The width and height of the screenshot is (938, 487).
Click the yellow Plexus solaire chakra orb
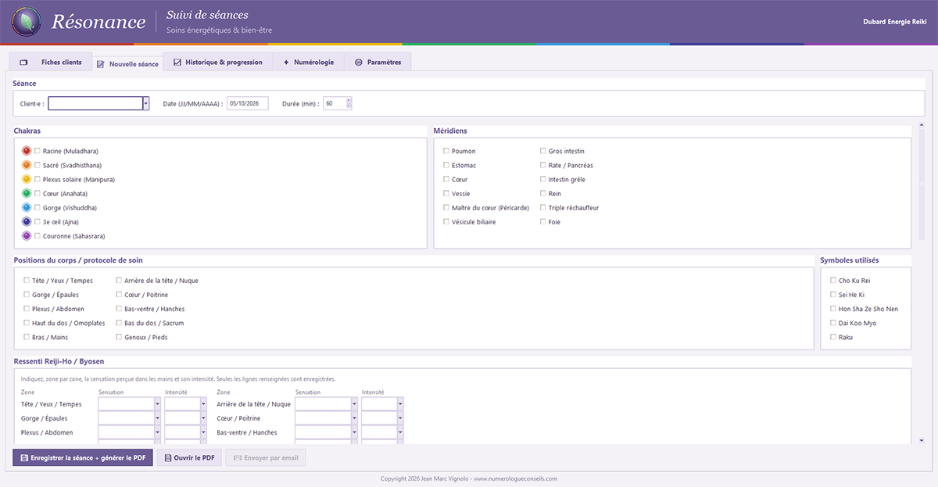point(27,179)
